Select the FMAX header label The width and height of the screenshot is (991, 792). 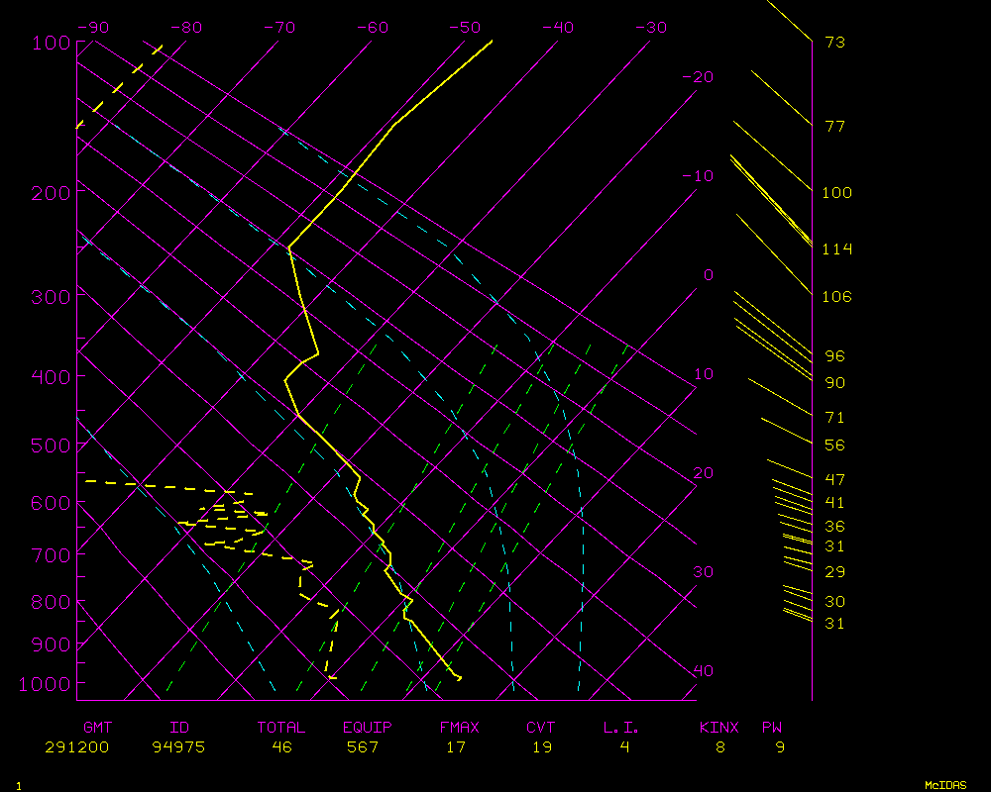point(459,728)
